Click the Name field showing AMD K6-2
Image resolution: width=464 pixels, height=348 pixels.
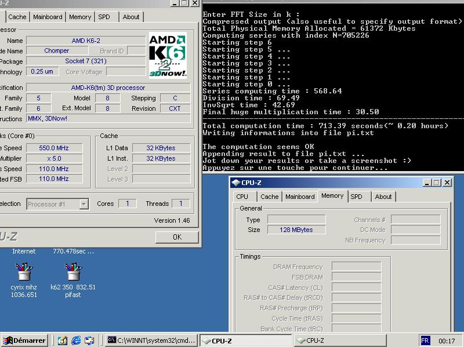click(x=86, y=41)
